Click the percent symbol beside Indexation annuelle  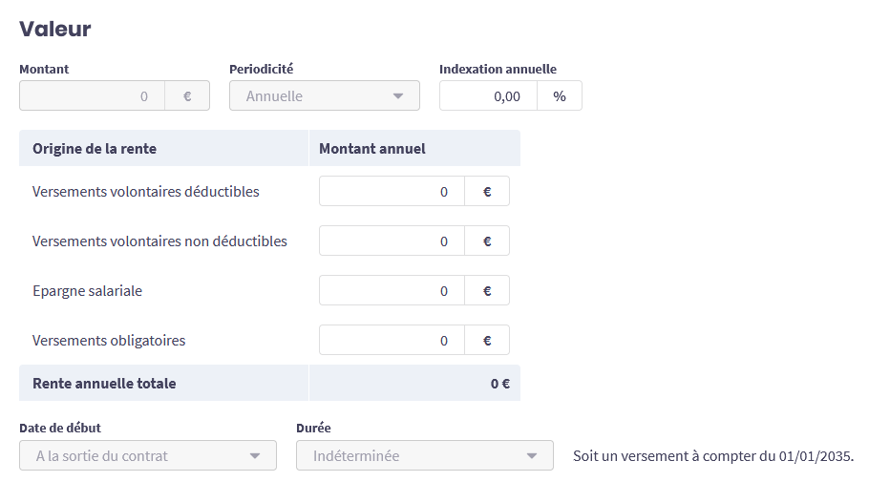click(560, 95)
